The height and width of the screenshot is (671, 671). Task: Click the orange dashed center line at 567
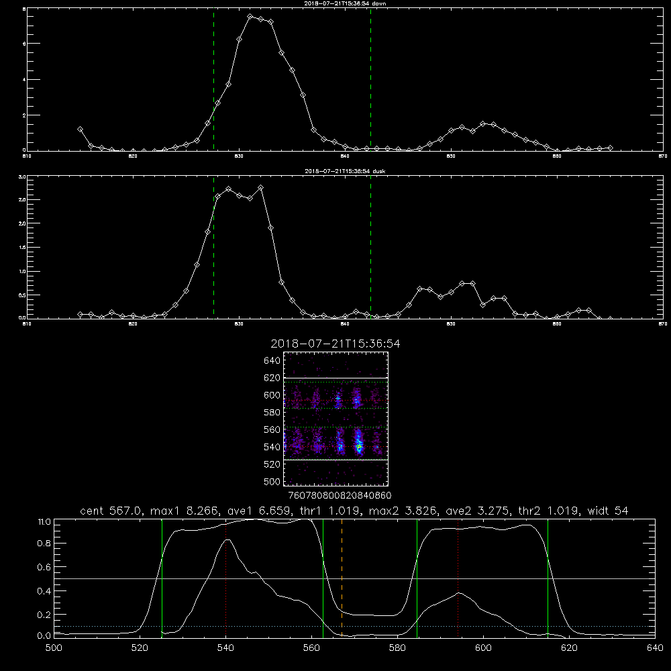[342, 578]
